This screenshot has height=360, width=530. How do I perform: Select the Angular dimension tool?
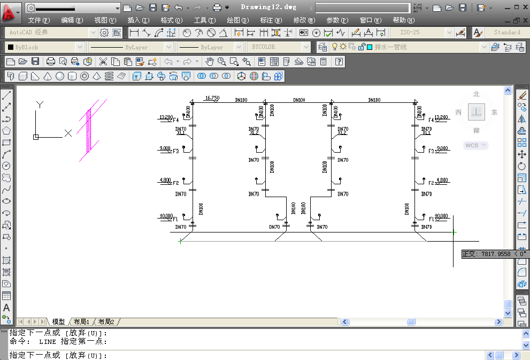click(x=224, y=33)
